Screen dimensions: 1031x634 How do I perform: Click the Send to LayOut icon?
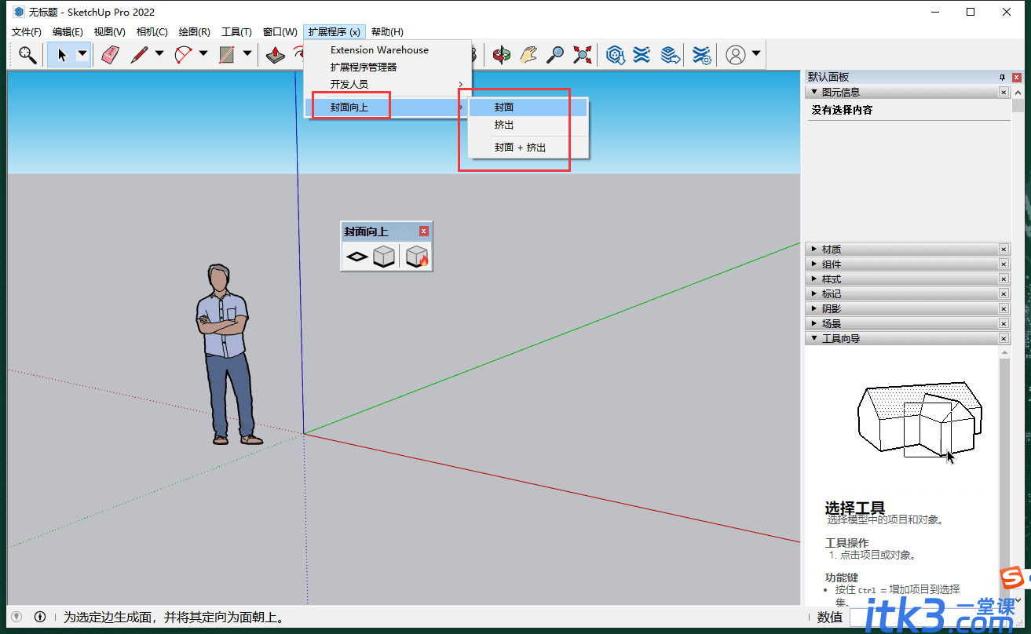pyautogui.click(x=669, y=54)
